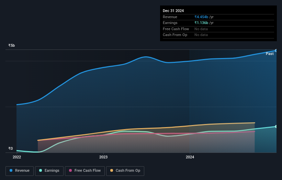Click the Revenue endpoint marker at Dec 2024
The image size is (282, 180).
pyautogui.click(x=276, y=51)
